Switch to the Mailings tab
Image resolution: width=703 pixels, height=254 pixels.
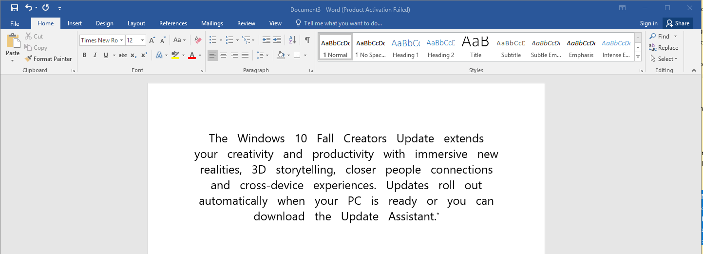coord(212,23)
